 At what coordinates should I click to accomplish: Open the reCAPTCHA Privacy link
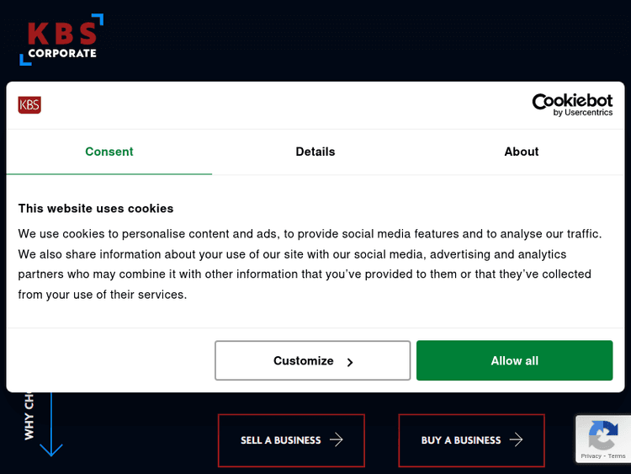coord(591,456)
